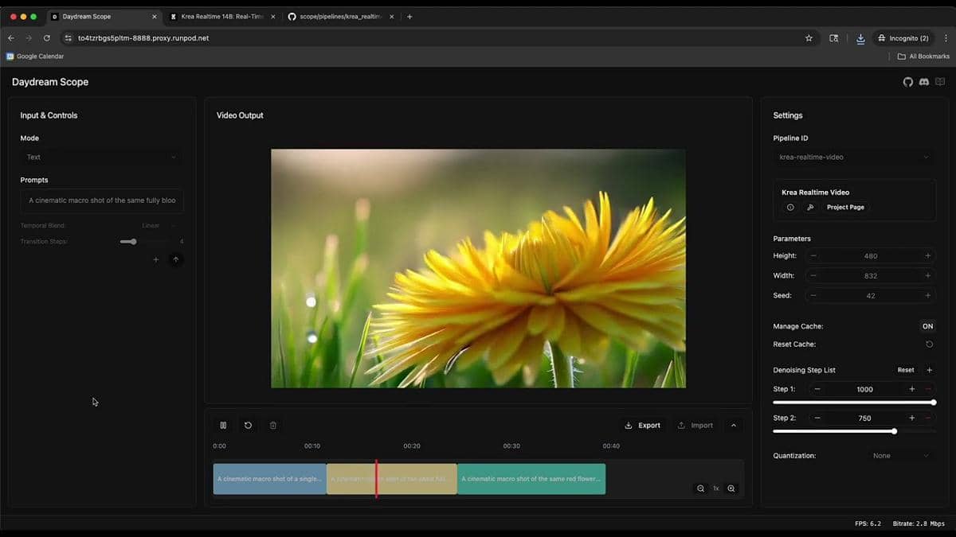Click the reset timeline icon
Image resolution: width=956 pixels, height=537 pixels.
pyautogui.click(x=249, y=425)
